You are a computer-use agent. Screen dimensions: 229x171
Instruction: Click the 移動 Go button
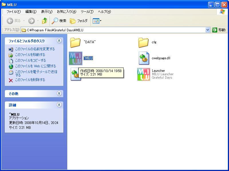click(219, 30)
